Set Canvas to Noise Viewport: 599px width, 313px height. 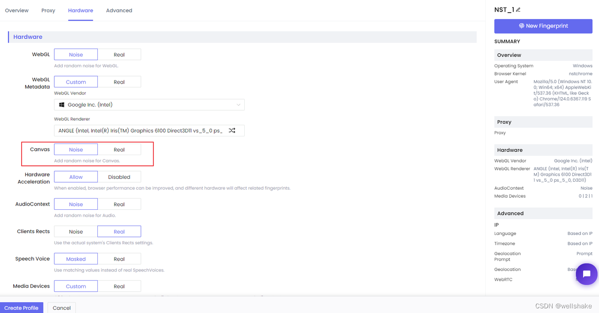[x=76, y=149]
